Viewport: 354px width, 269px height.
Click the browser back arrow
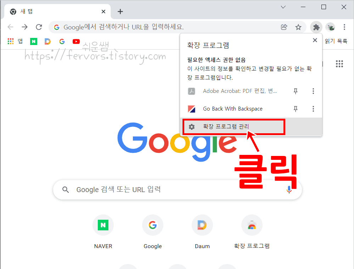[x=10, y=27]
